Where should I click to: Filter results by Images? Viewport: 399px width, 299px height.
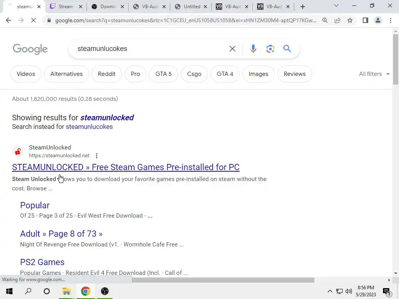[258, 74]
